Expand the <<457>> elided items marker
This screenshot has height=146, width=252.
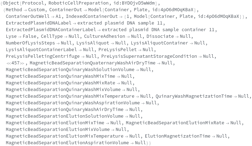[x=15, y=63]
